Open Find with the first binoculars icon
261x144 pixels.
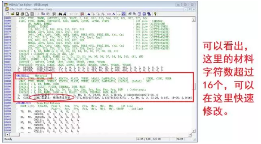click(x=60, y=14)
